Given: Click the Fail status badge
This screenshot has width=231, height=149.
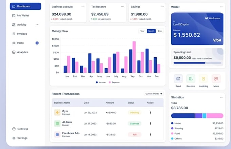Looking at the screenshot, I should [135, 134].
